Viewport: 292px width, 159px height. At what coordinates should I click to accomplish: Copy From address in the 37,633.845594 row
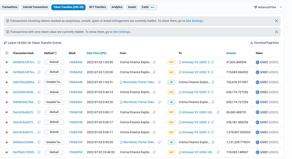coord(154,62)
